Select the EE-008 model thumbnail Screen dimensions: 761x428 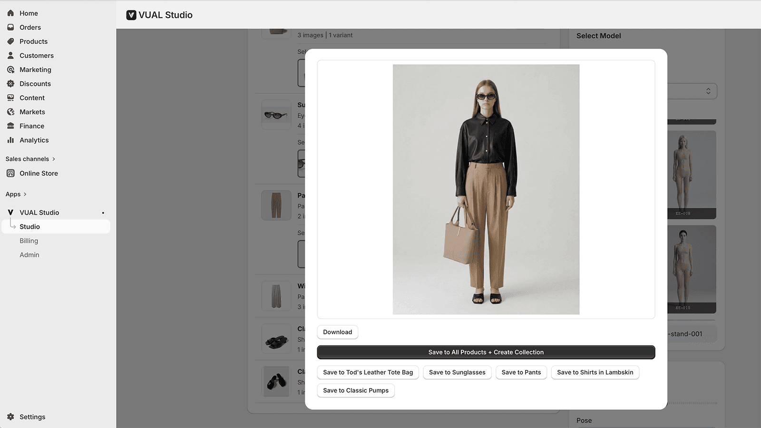coord(692,175)
